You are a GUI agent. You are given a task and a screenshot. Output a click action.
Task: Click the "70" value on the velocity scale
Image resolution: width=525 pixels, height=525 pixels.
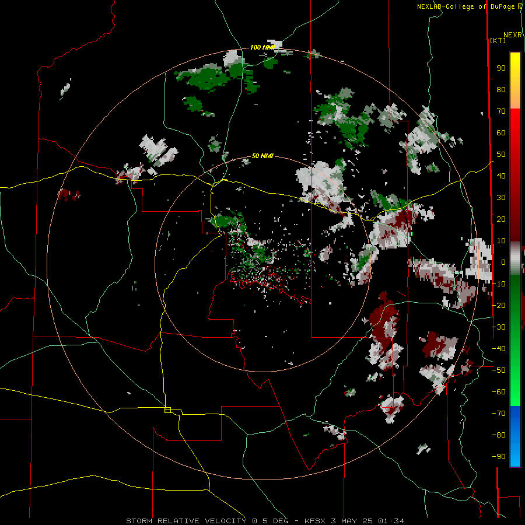(501, 111)
